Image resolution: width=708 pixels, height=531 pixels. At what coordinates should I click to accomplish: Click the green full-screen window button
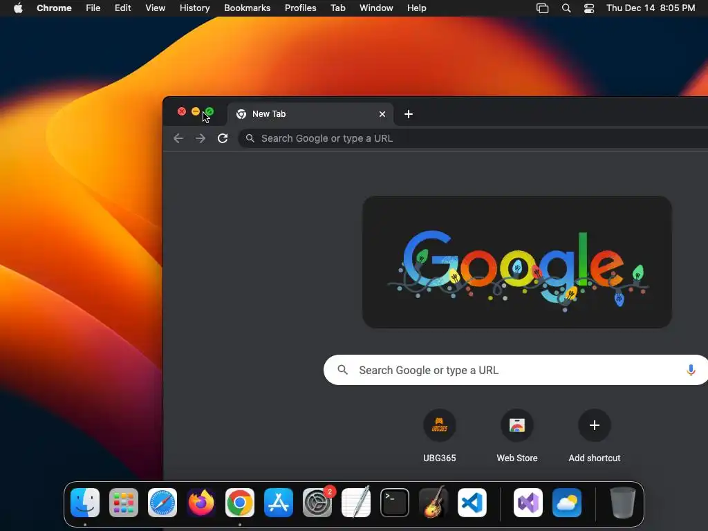pyautogui.click(x=209, y=111)
